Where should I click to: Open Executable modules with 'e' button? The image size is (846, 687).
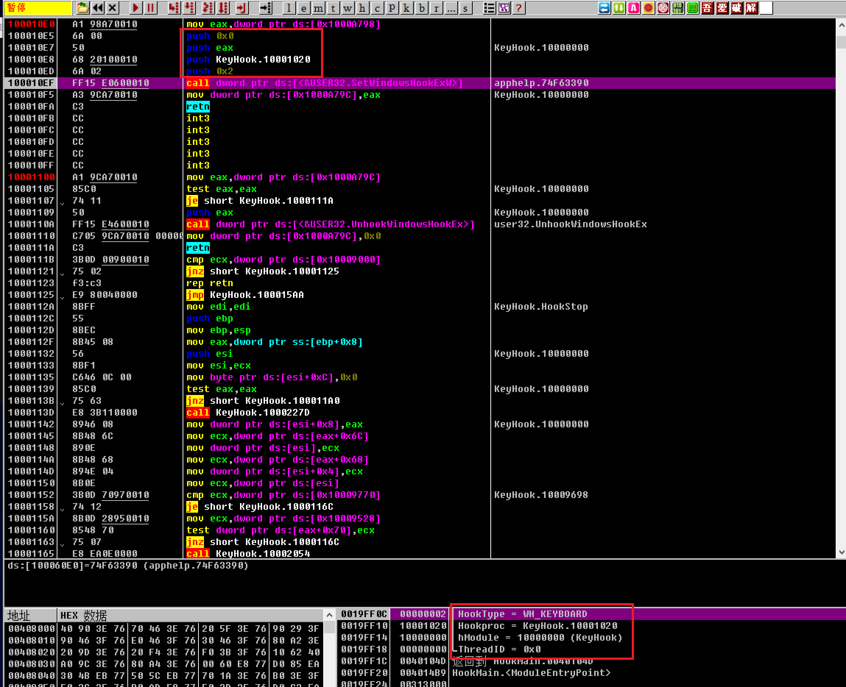pyautogui.click(x=304, y=8)
